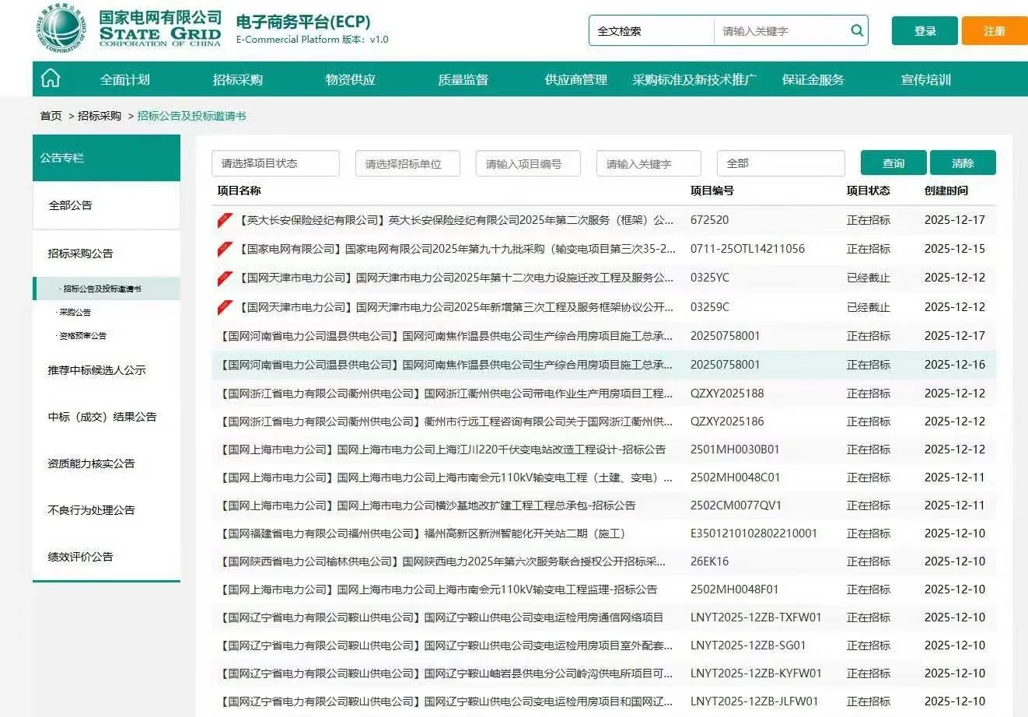This screenshot has width=1028, height=717.
Task: Open the 全文检索 search type dropdown
Action: 651,31
